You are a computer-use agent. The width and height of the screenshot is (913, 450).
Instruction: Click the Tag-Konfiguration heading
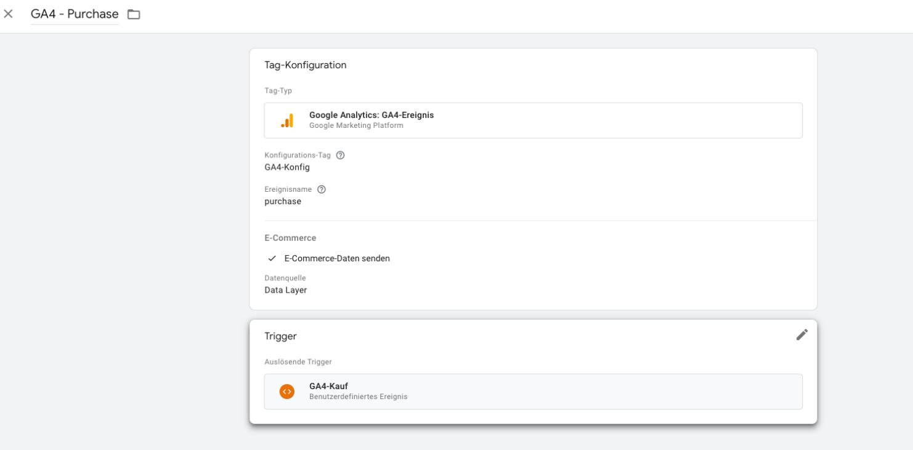click(x=306, y=65)
